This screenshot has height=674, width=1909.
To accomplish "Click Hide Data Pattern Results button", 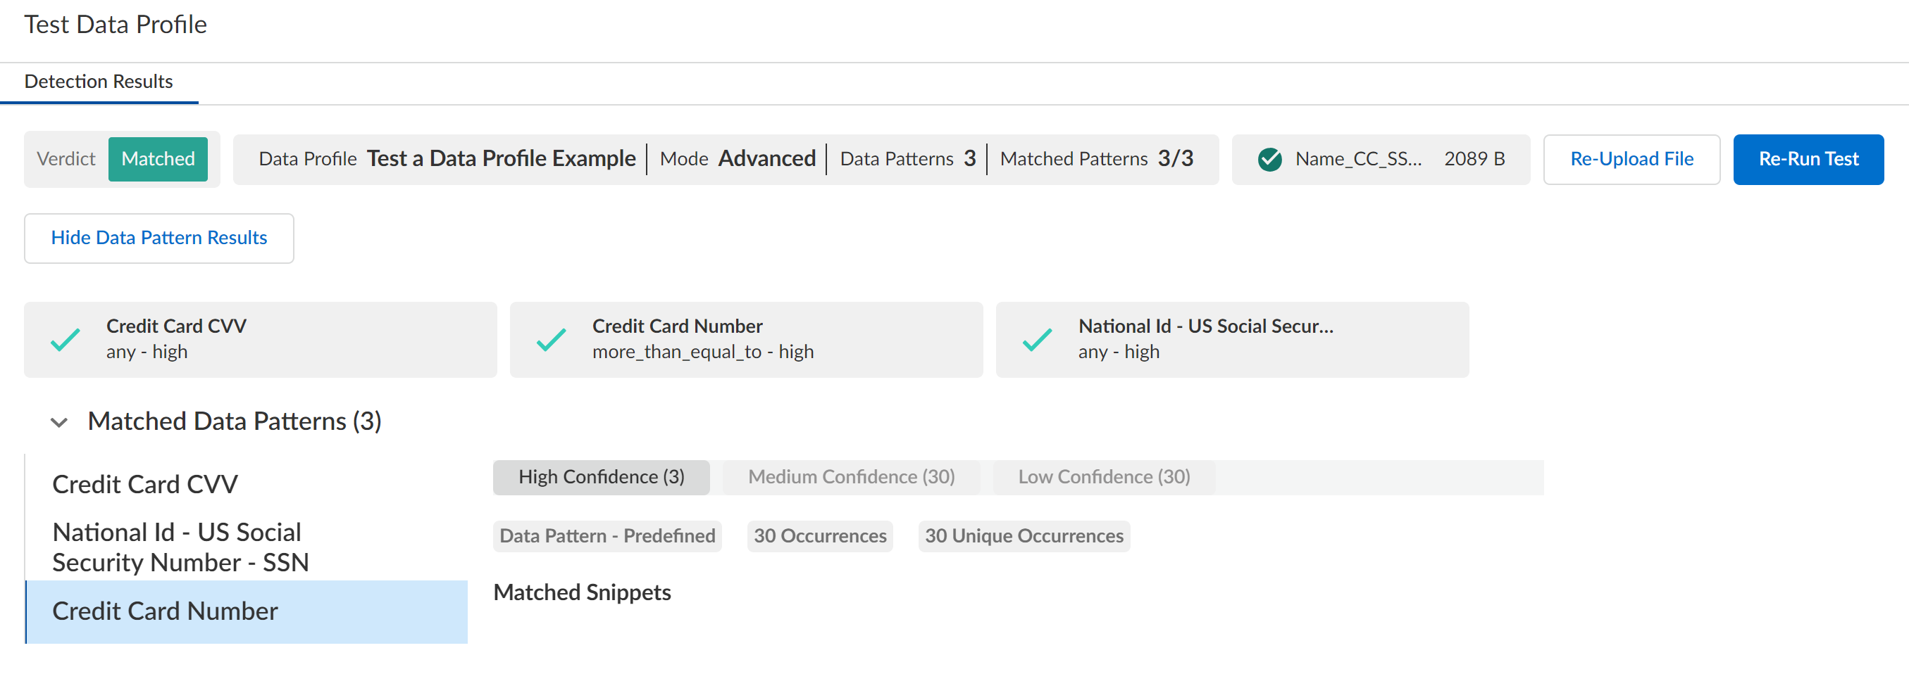I will pos(158,239).
